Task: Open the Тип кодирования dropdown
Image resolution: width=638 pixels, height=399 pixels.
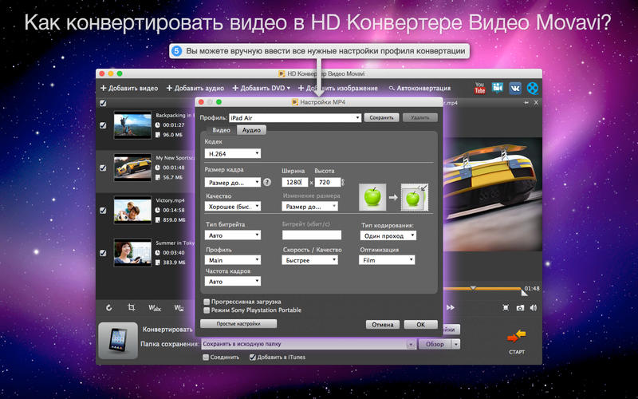Action: point(388,235)
